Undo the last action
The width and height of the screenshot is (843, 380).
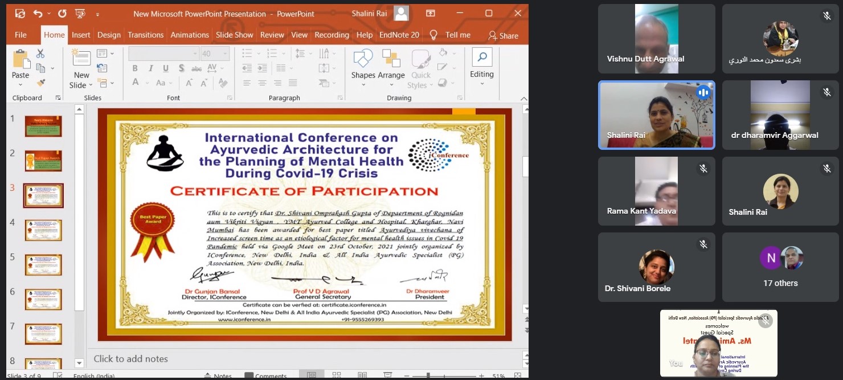(x=38, y=13)
